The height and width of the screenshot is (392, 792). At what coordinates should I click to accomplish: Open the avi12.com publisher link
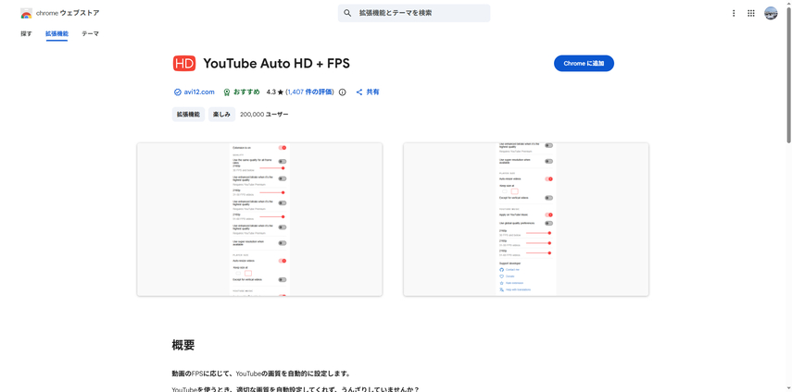pos(199,92)
